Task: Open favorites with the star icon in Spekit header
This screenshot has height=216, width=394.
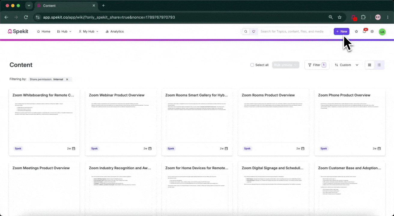Action: pos(356,31)
